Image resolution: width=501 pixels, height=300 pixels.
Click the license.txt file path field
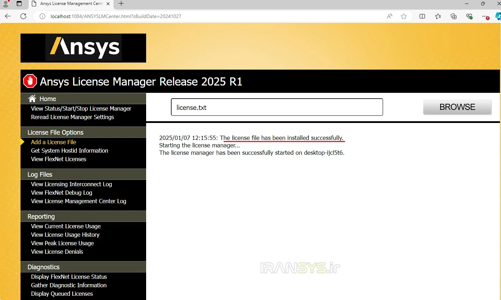click(277, 107)
